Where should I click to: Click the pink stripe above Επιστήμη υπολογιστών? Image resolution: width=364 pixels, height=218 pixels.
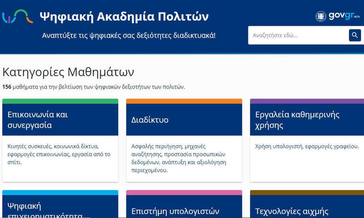click(184, 192)
